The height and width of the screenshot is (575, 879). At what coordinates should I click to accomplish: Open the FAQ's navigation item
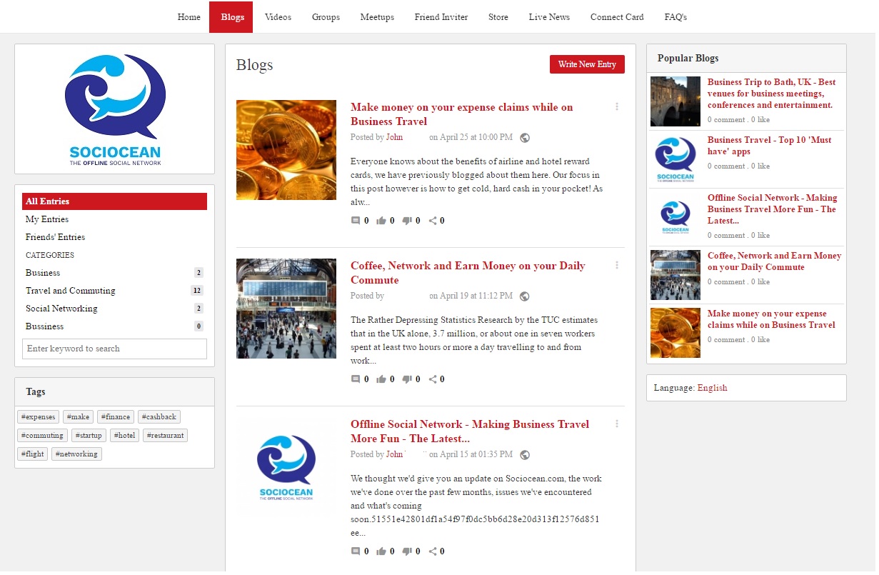pyautogui.click(x=675, y=17)
